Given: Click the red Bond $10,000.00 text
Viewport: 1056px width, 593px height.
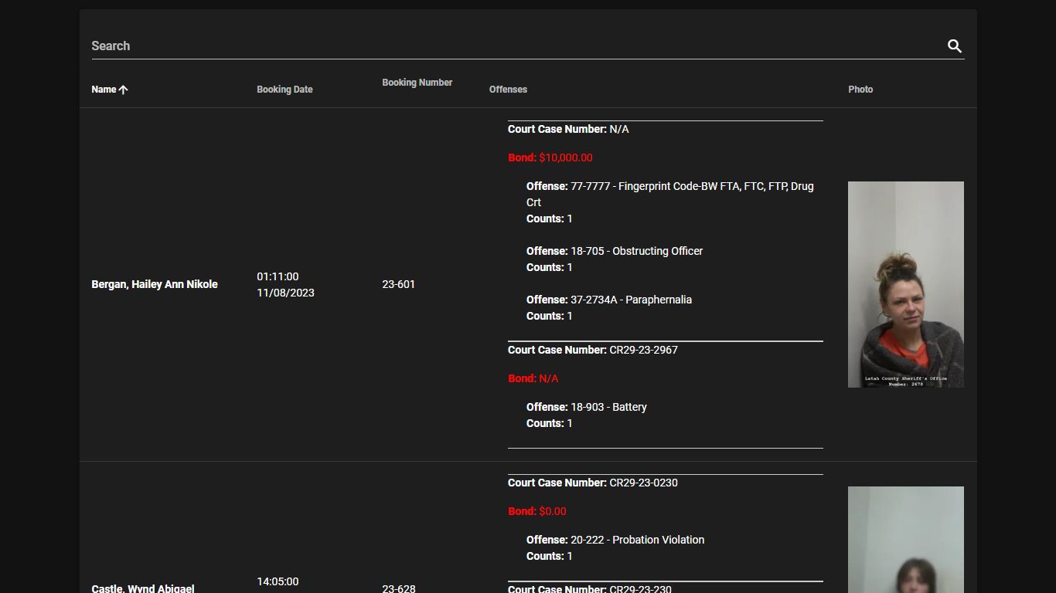Looking at the screenshot, I should click(x=550, y=158).
